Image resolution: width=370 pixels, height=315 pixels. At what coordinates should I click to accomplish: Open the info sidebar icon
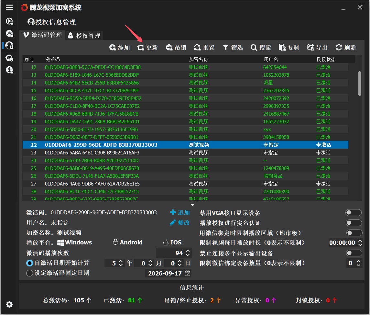coord(9,70)
